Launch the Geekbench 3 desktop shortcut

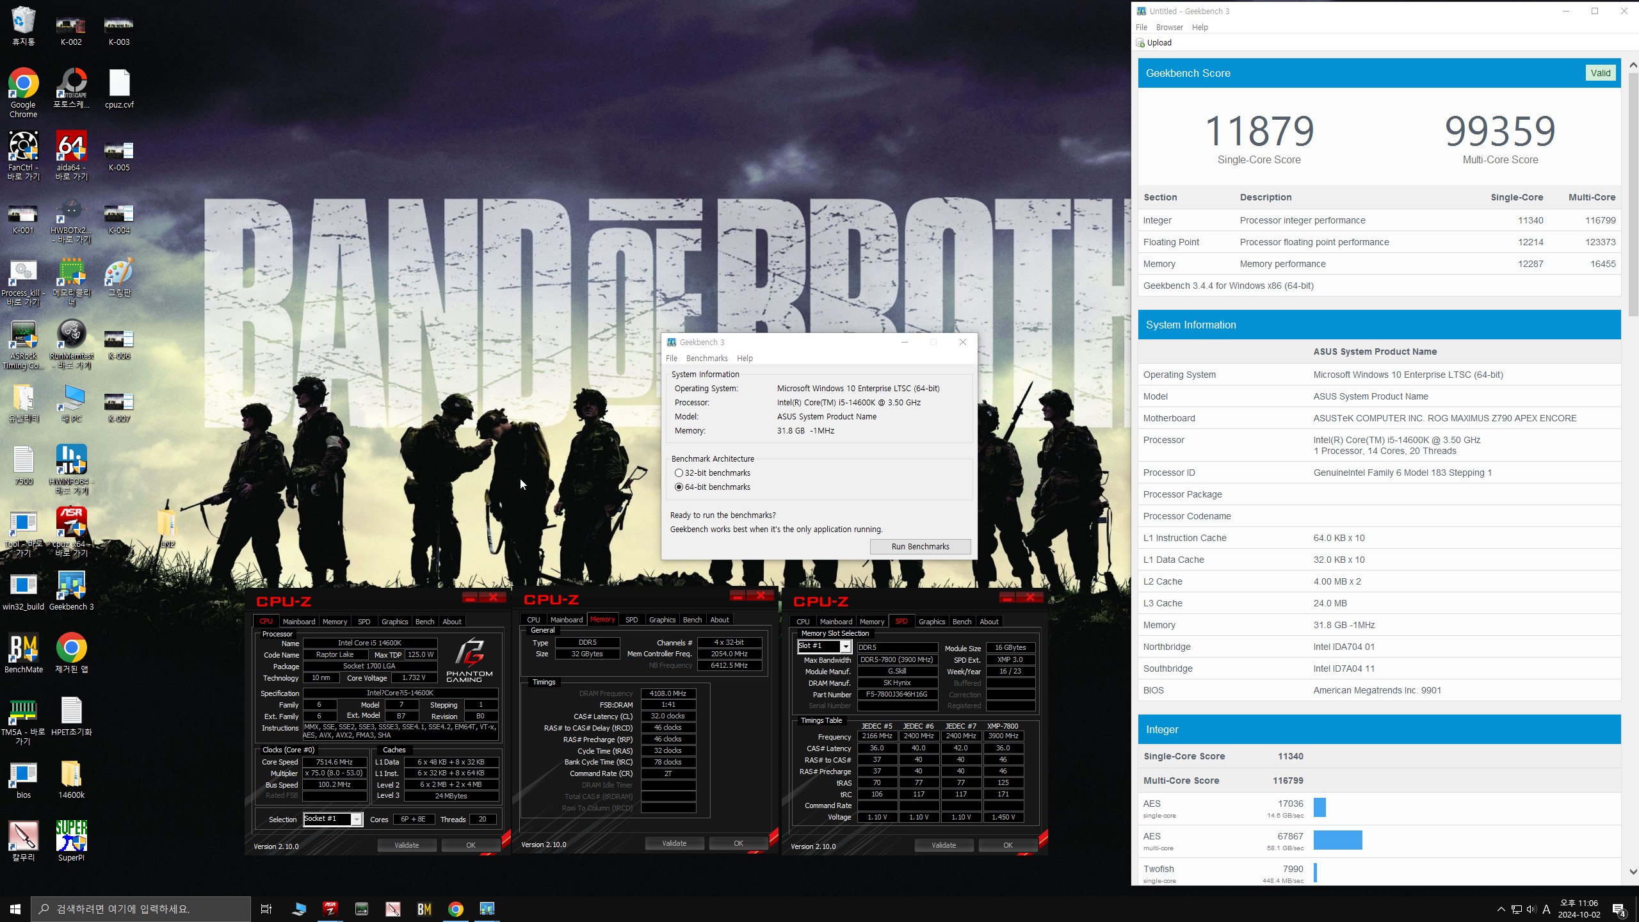(x=71, y=591)
